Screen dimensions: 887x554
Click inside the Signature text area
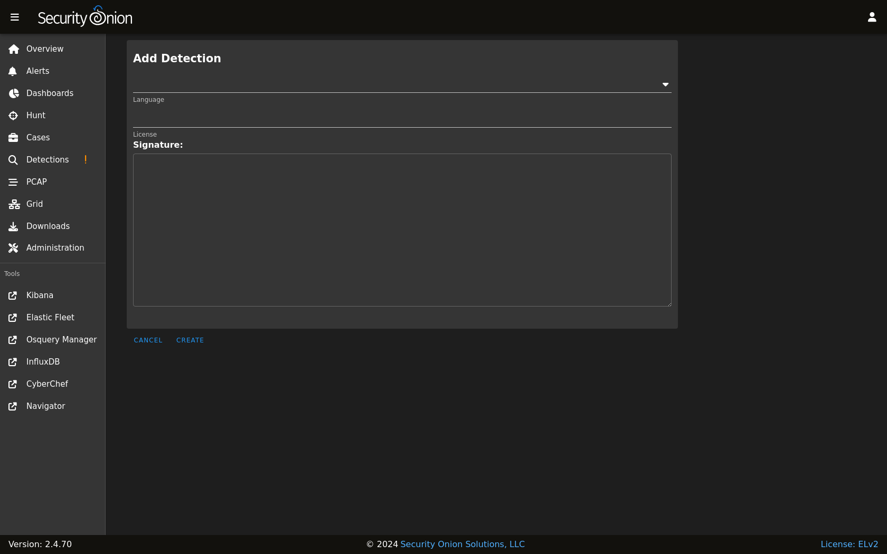[402, 230]
